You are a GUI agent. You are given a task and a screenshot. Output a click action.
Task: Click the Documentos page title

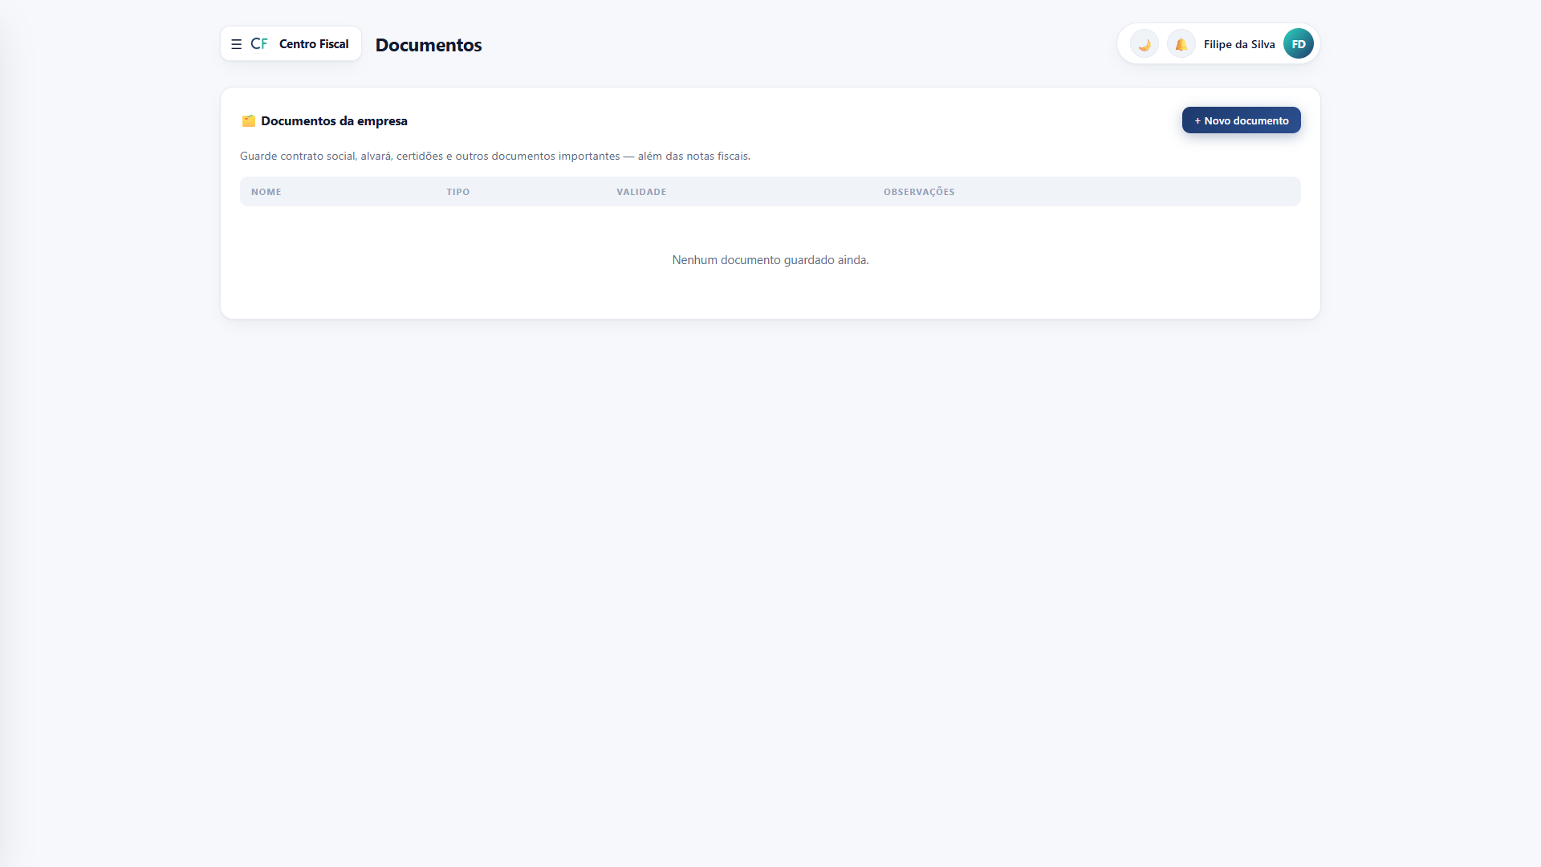point(429,45)
